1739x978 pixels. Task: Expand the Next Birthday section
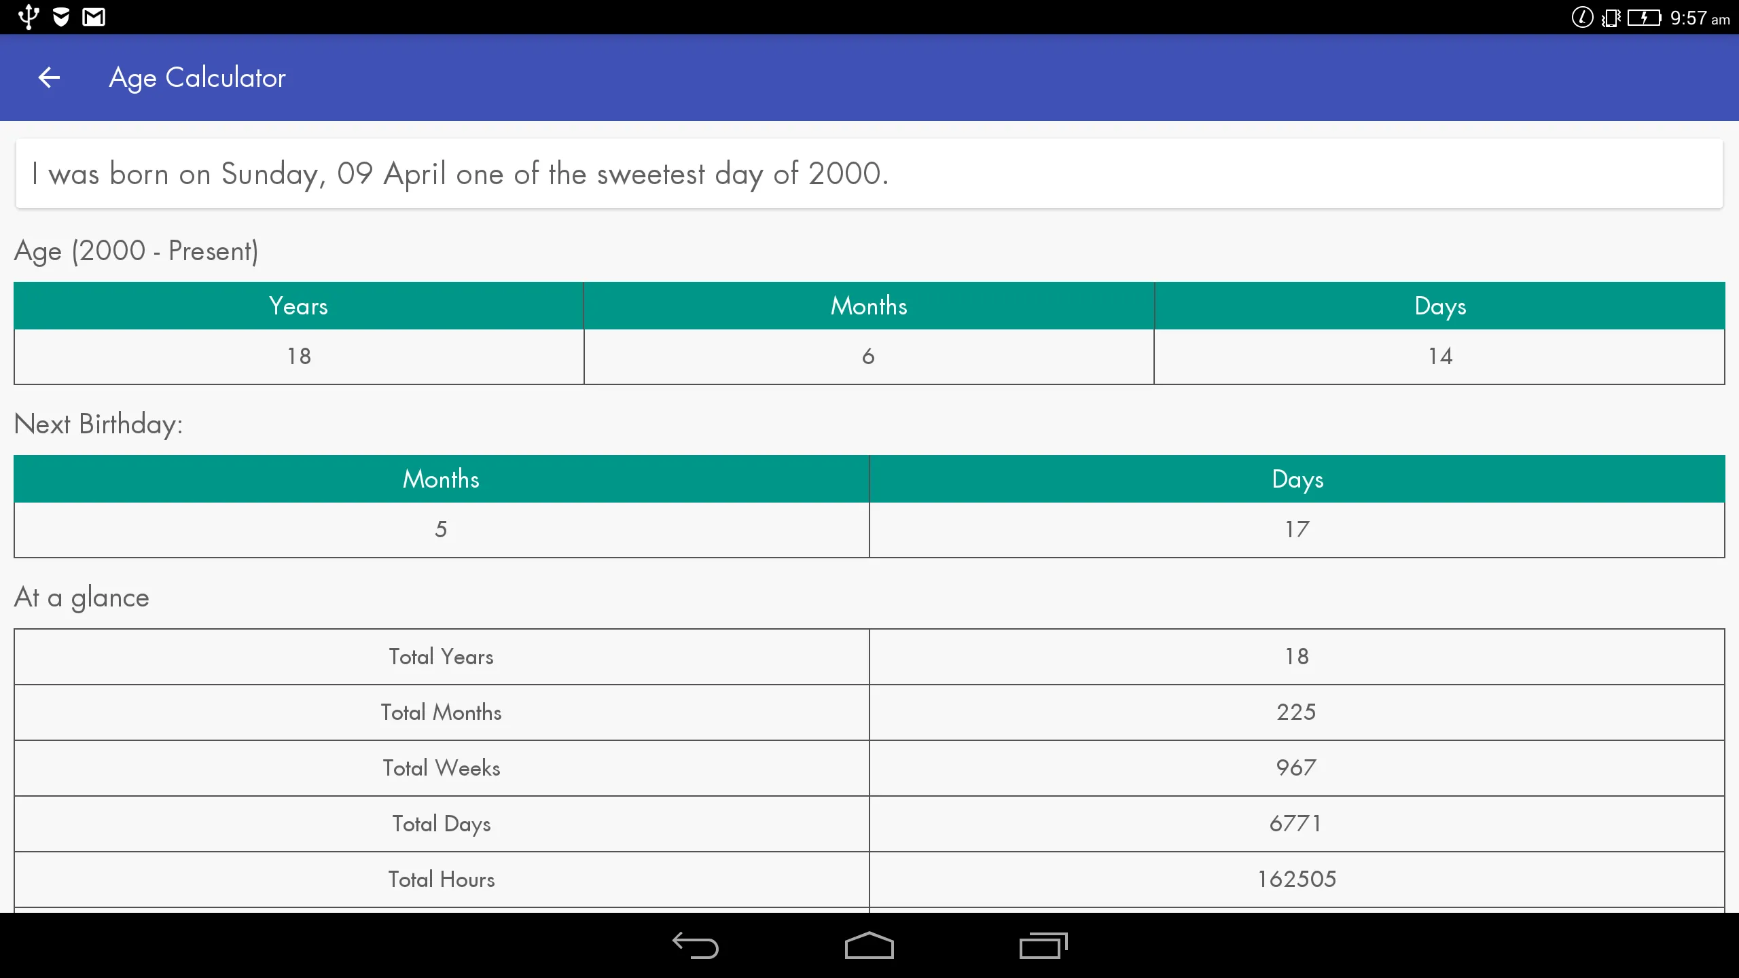(x=98, y=422)
